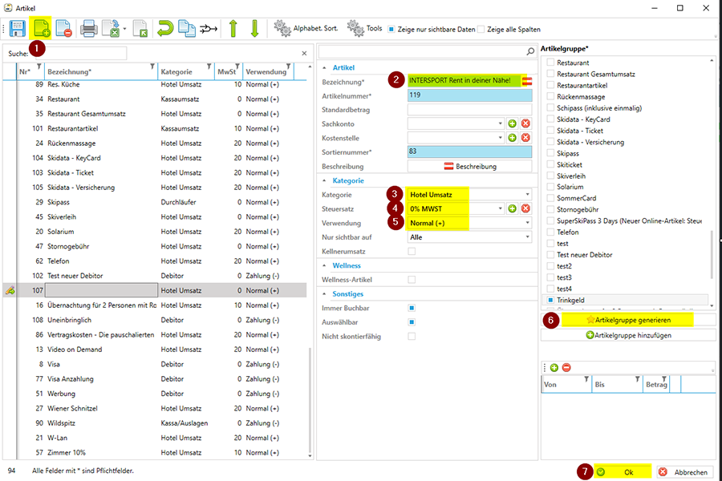Uncheck the Immer Buchbar checkbox

(x=412, y=308)
